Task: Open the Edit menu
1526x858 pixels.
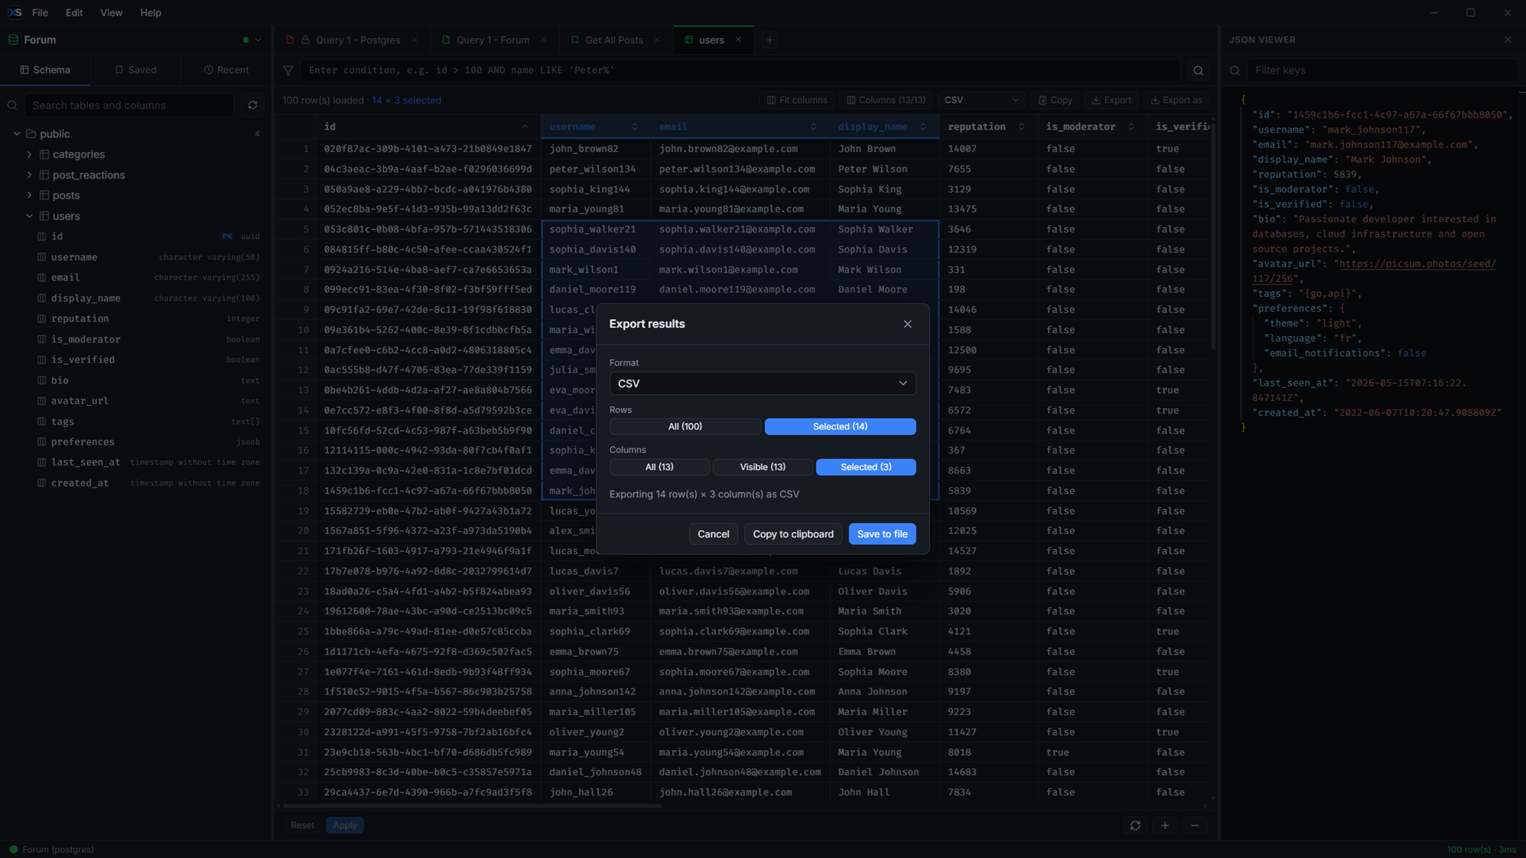Action: click(74, 13)
